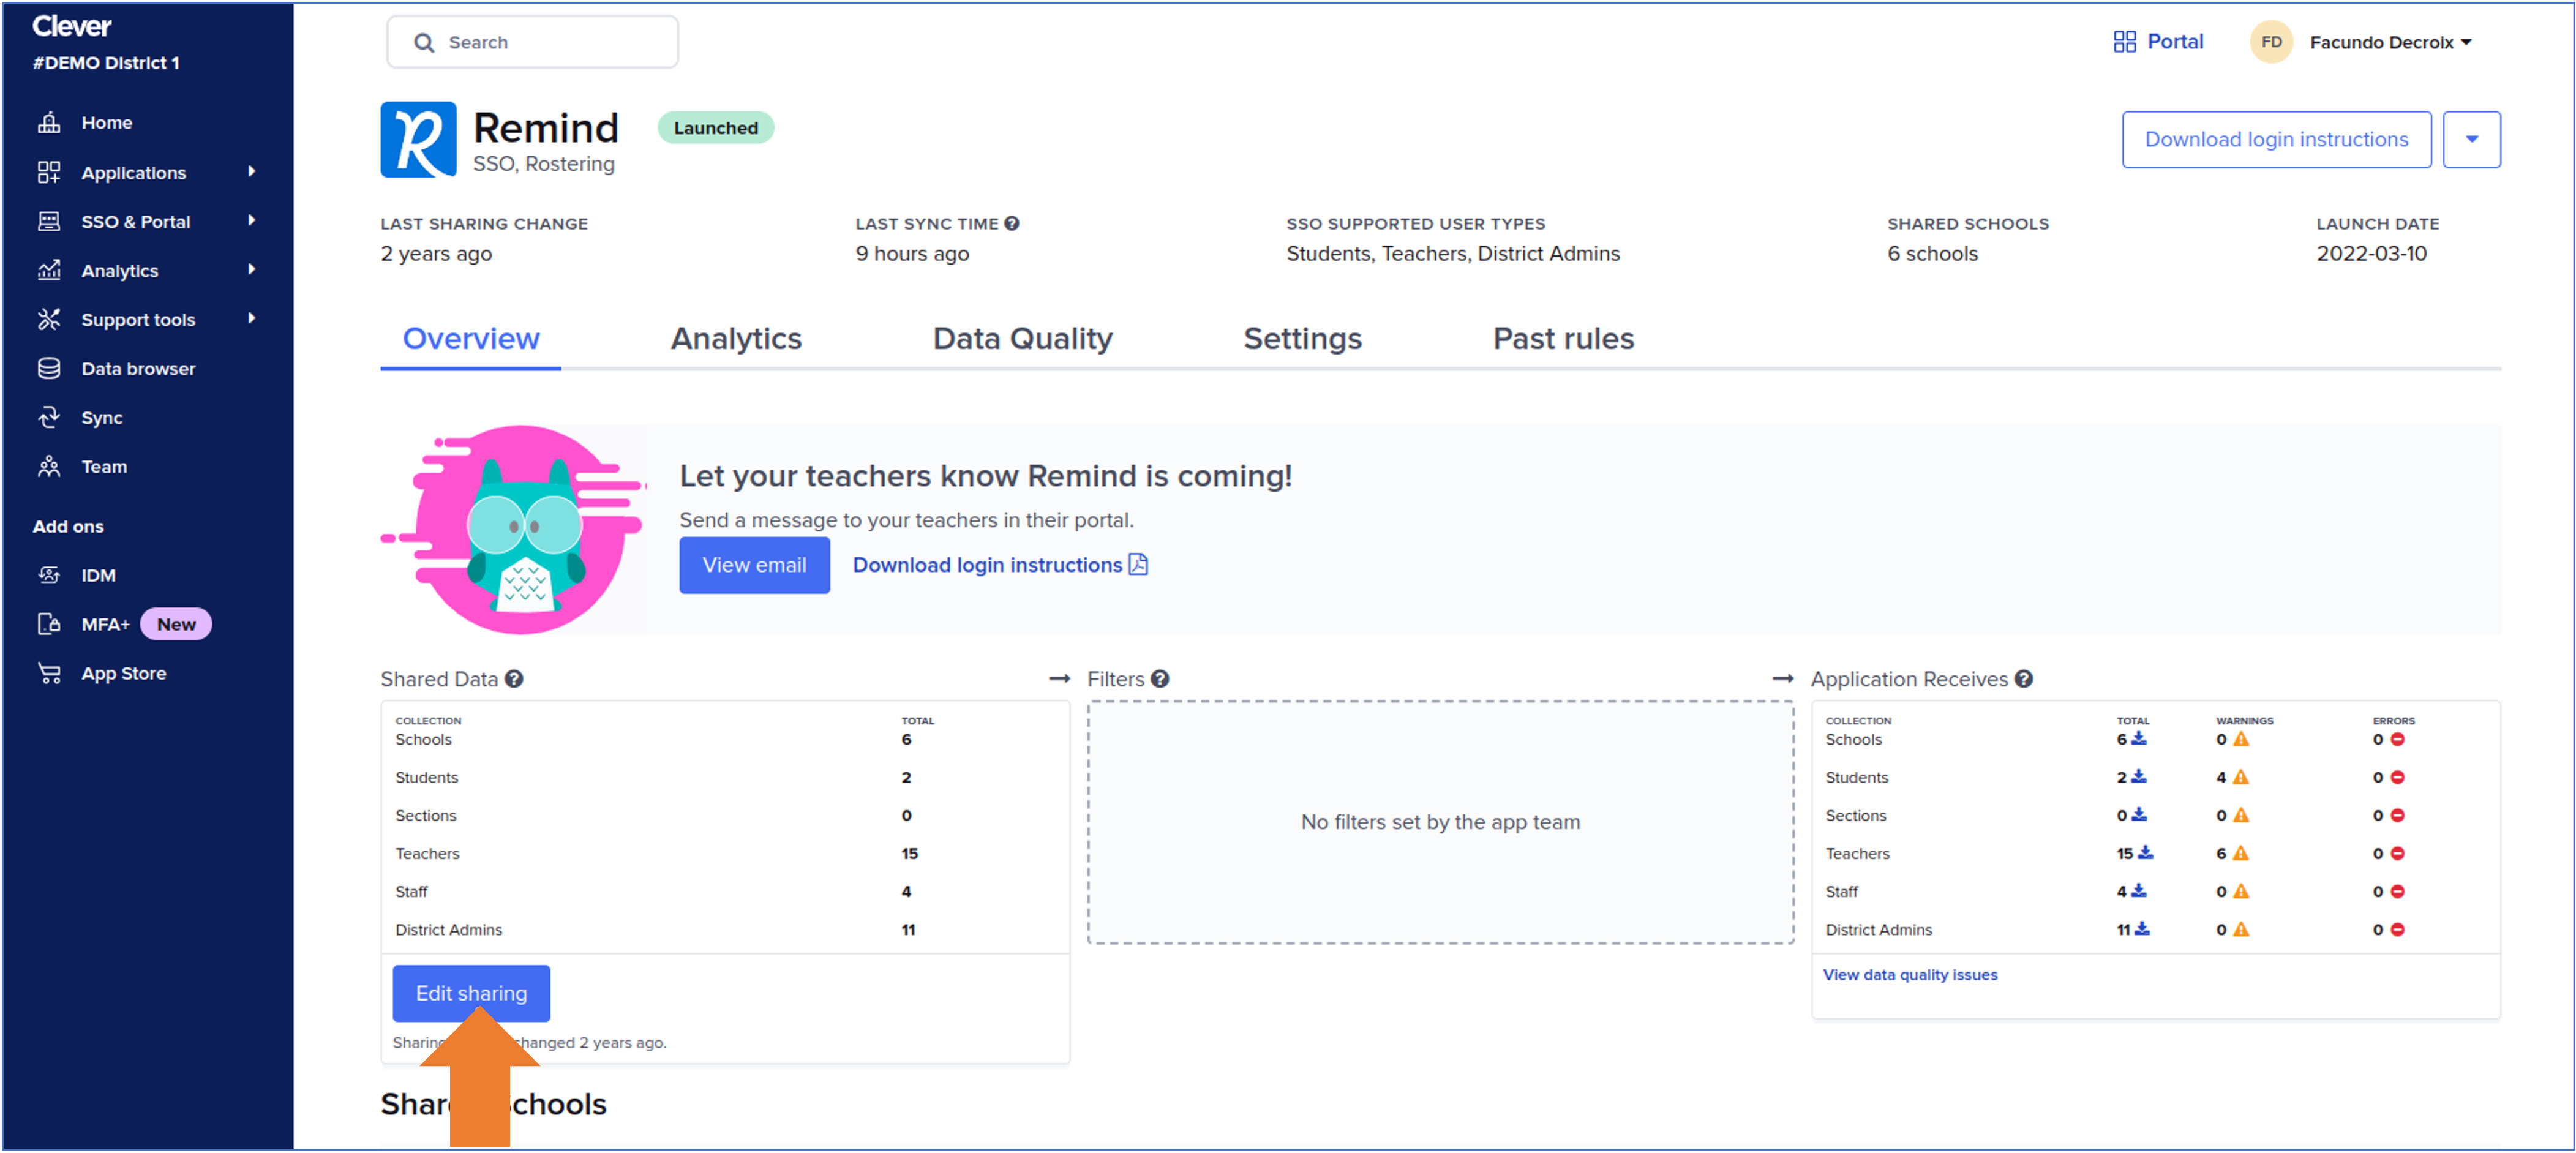Click the Shared Data help icon

tap(514, 679)
